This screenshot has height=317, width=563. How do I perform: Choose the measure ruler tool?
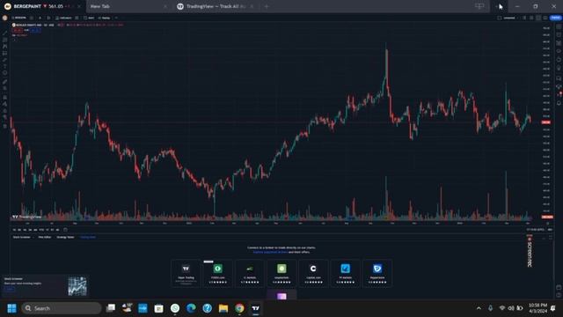click(5, 82)
